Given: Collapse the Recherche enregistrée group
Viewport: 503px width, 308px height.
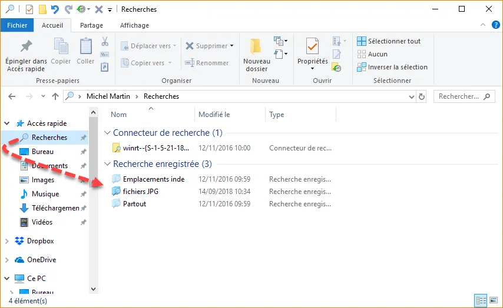Looking at the screenshot, I should click(107, 164).
